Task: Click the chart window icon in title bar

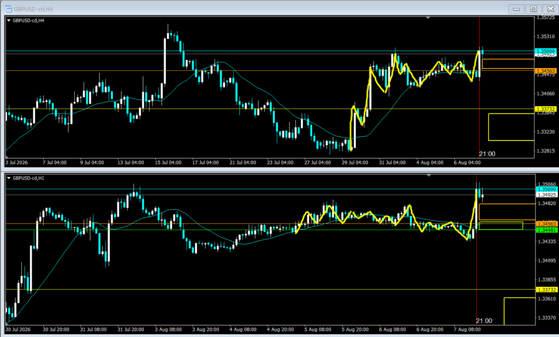Action: pyautogui.click(x=8, y=9)
